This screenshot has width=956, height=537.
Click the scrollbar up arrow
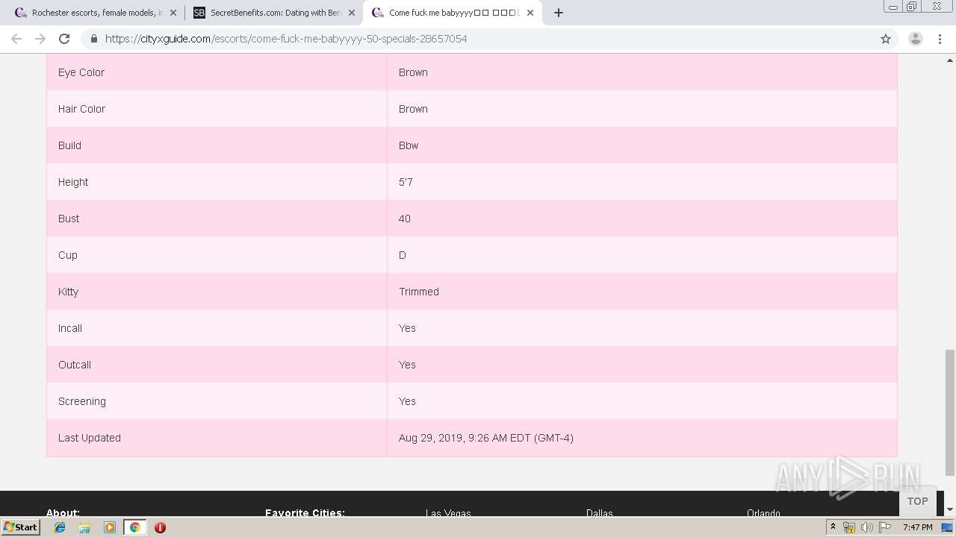coord(950,60)
